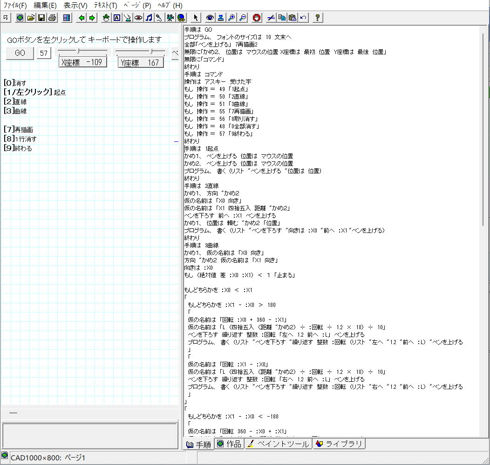Click the code line 手順は GO
490x465 pixels.
click(198, 30)
